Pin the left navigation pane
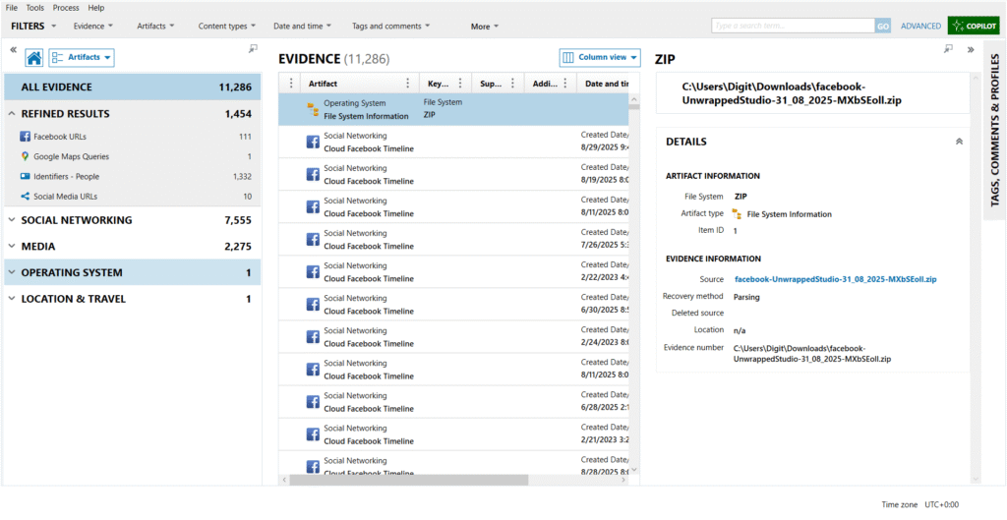 coord(253,49)
